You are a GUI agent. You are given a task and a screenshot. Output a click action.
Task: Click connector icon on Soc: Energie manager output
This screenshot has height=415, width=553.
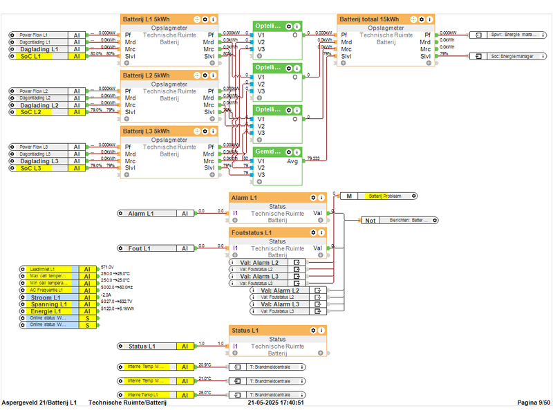[x=478, y=56]
